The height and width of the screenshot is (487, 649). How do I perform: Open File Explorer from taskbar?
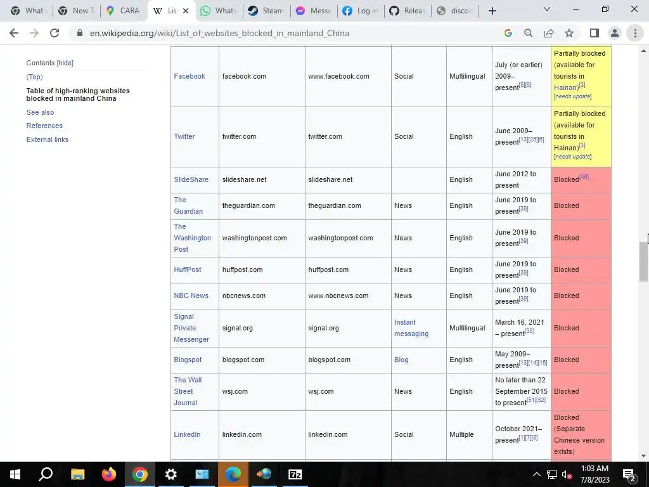pos(77,474)
